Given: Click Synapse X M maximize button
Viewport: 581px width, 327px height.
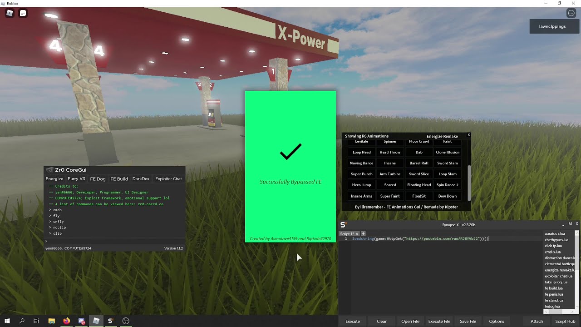Looking at the screenshot, I should pyautogui.click(x=570, y=224).
